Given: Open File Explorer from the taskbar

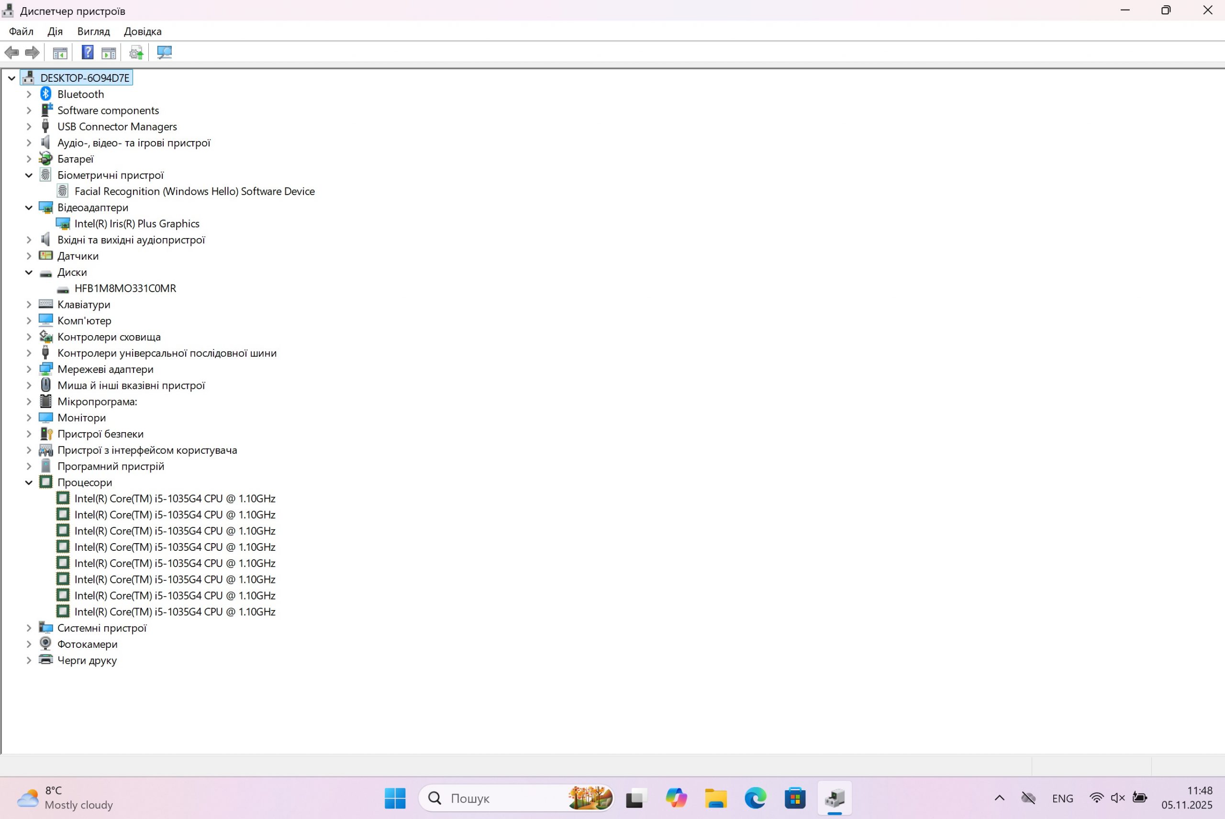Looking at the screenshot, I should click(x=715, y=798).
